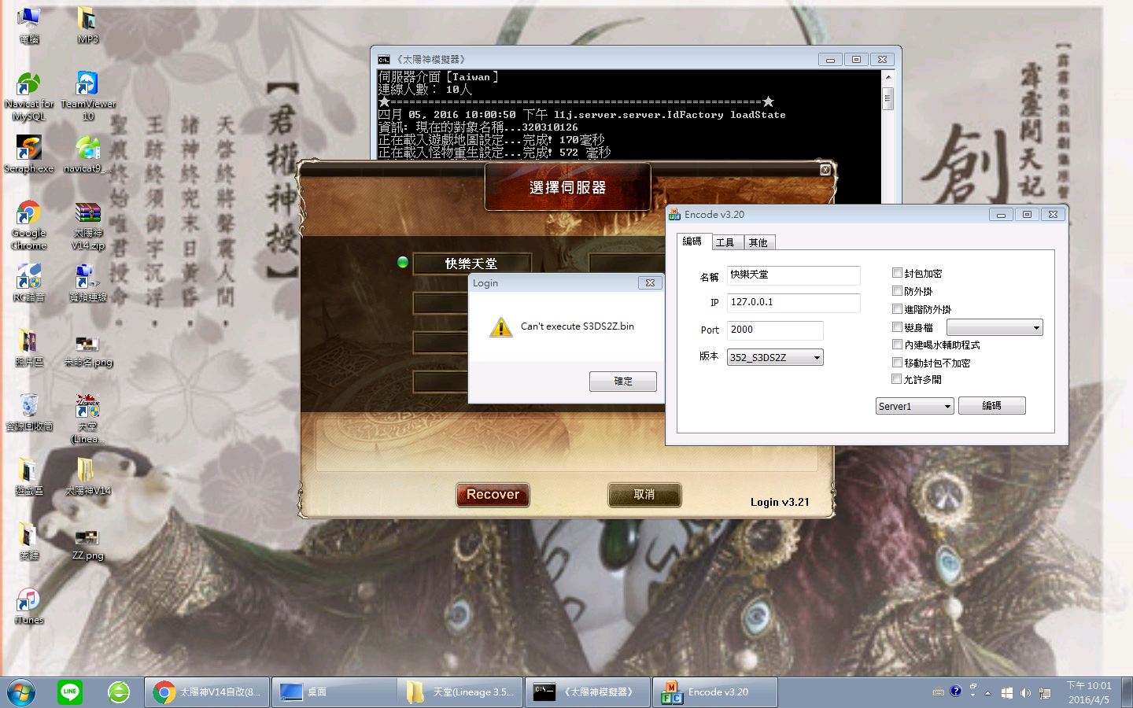
Task: Select the 資源回收筒 recycle bin icon
Action: click(29, 412)
